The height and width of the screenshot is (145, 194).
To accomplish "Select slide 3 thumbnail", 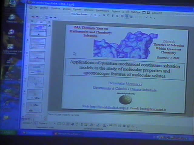I will click(x=37, y=56).
